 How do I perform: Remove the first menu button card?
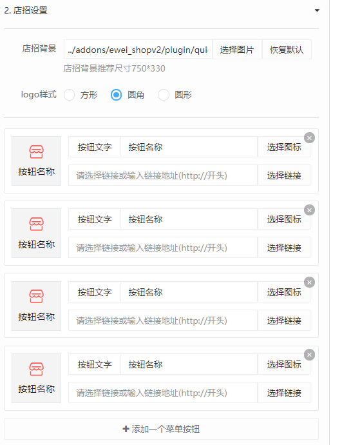(309, 138)
